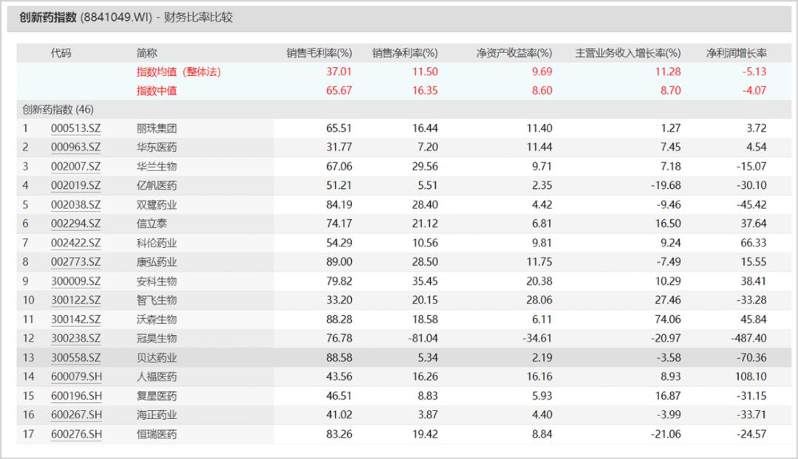
Task: Open stock code link 300558.SZ
Action: coord(75,358)
